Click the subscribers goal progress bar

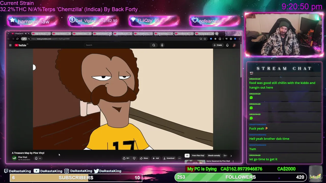[76, 178]
